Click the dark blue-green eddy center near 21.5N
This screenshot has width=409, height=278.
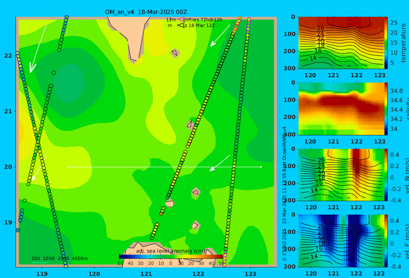(69, 83)
